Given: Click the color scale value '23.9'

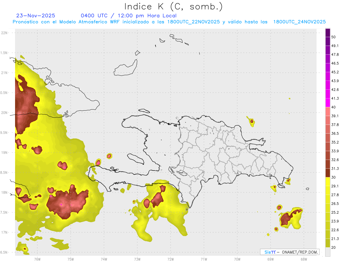Looking at the screenshot, I should (x=335, y=221).
